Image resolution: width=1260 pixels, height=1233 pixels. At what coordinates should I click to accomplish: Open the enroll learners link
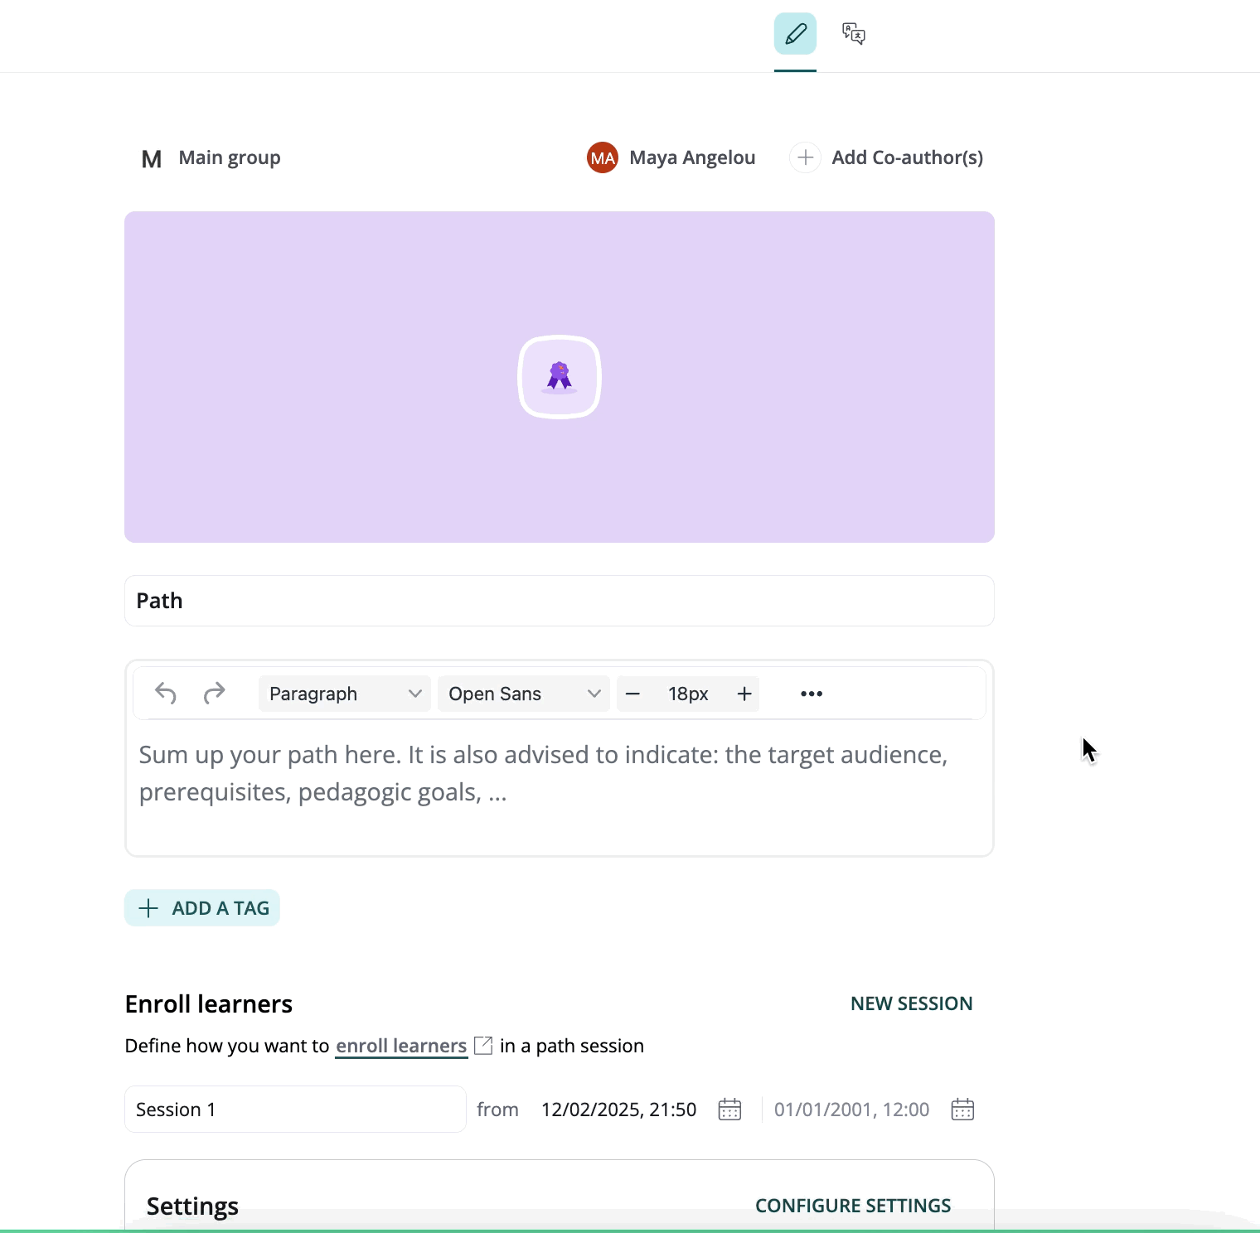point(401,1046)
